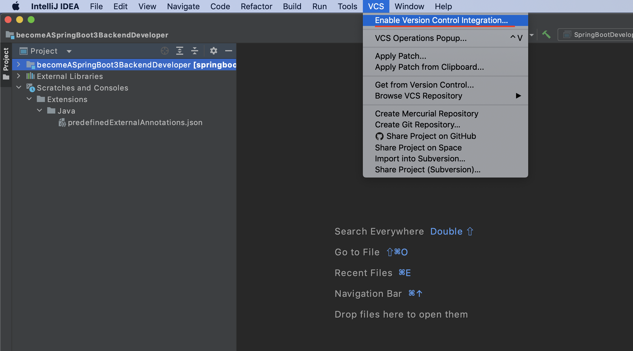Open the SpringBootDevelop run configuration dropdown
The width and height of the screenshot is (633, 351).
click(596, 35)
